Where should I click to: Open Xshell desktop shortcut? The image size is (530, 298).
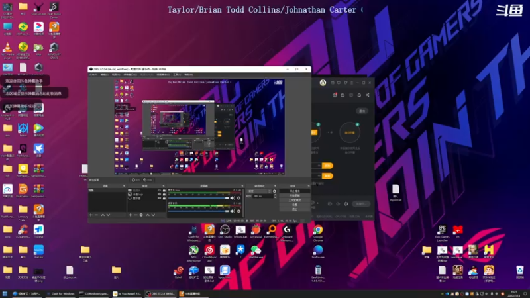[178, 273]
